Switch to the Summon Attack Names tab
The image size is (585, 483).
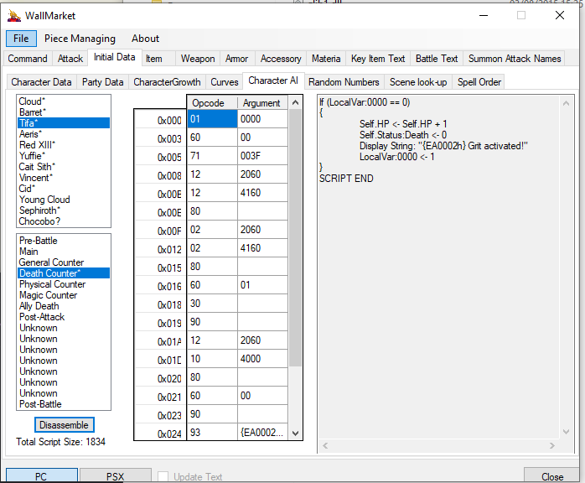click(x=515, y=59)
